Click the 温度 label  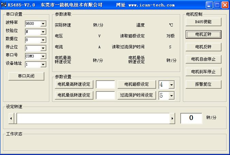tap(140, 25)
